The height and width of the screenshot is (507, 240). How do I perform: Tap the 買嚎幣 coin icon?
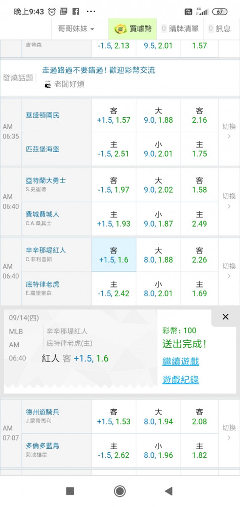point(121,29)
